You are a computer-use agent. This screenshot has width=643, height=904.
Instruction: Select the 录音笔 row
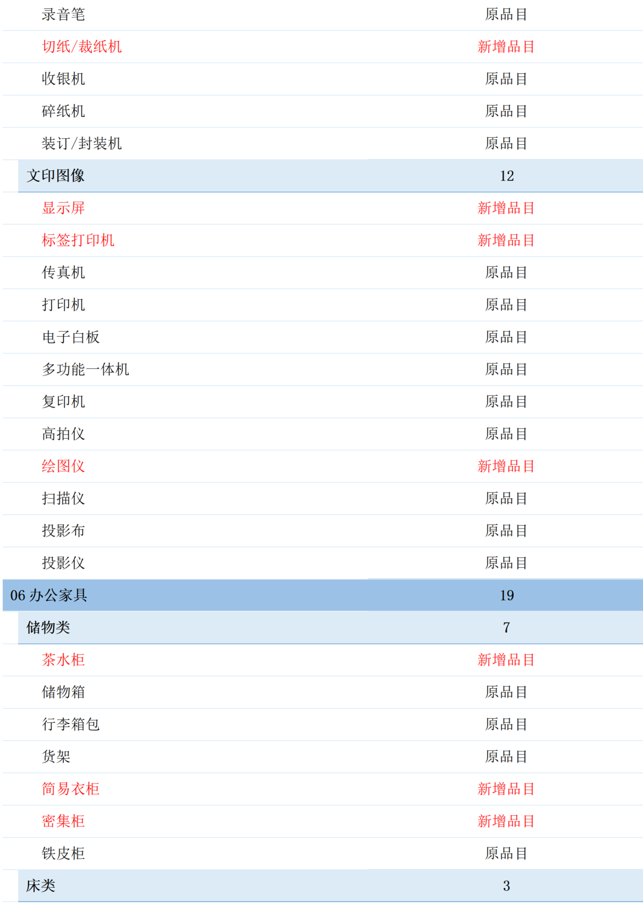(62, 15)
